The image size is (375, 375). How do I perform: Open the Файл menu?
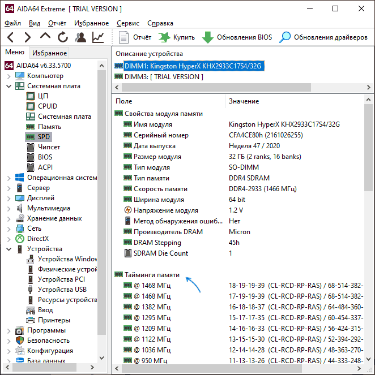point(12,23)
